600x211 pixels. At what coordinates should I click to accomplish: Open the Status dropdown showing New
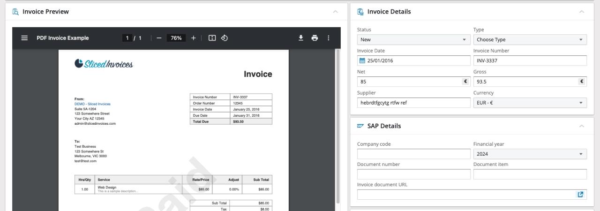pos(414,39)
